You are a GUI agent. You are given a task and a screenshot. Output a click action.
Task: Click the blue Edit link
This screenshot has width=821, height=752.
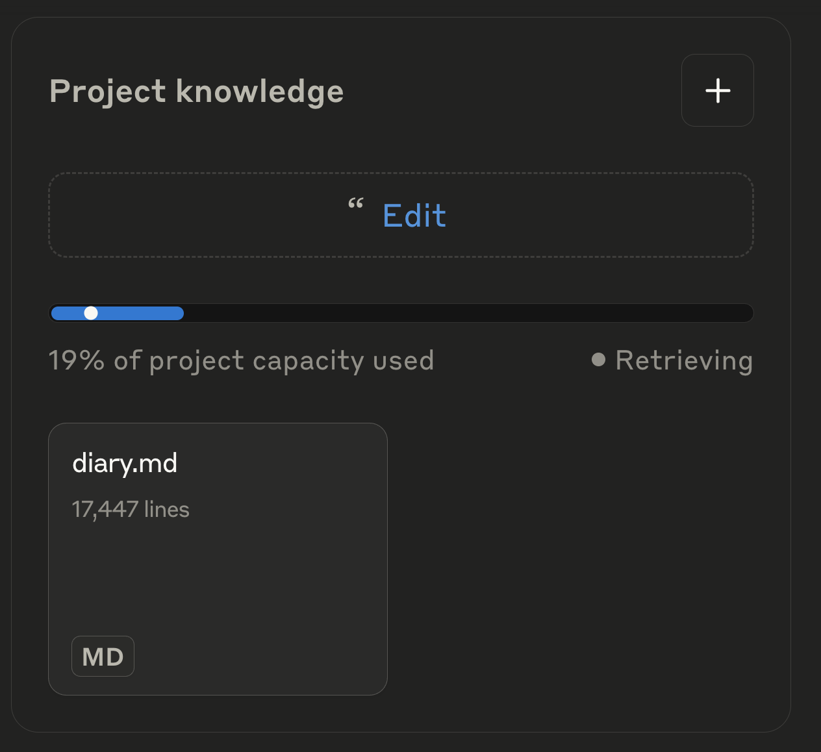tap(414, 216)
